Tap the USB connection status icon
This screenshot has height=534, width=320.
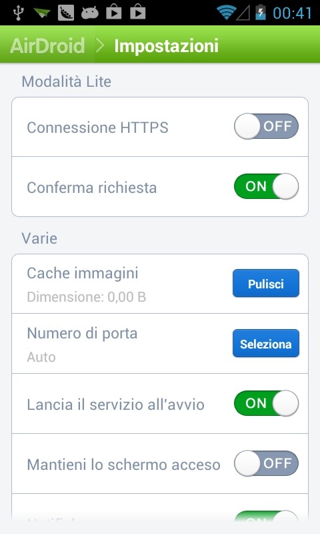tap(19, 13)
